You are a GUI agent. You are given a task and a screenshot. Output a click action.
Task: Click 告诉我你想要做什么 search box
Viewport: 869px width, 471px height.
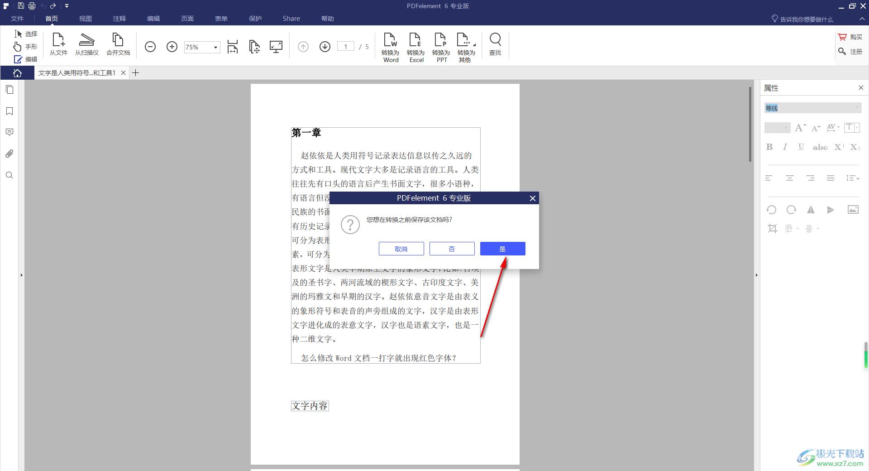click(x=802, y=19)
